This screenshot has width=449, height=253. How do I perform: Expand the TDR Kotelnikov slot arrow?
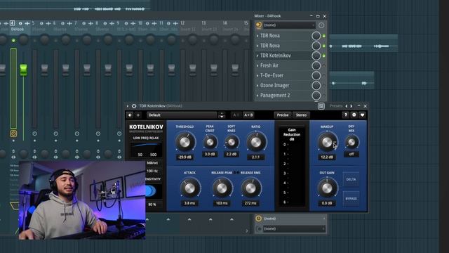click(257, 56)
